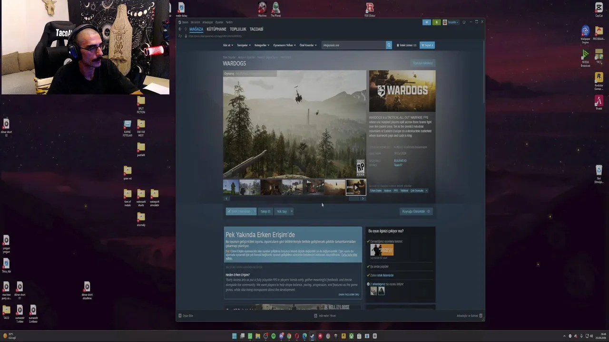Expand the Özel Kısımlar dropdown
This screenshot has height=342, width=609.
308,45
